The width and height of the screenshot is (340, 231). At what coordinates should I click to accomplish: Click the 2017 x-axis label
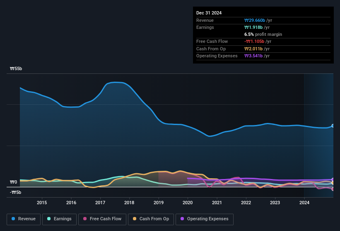[x=100, y=203]
